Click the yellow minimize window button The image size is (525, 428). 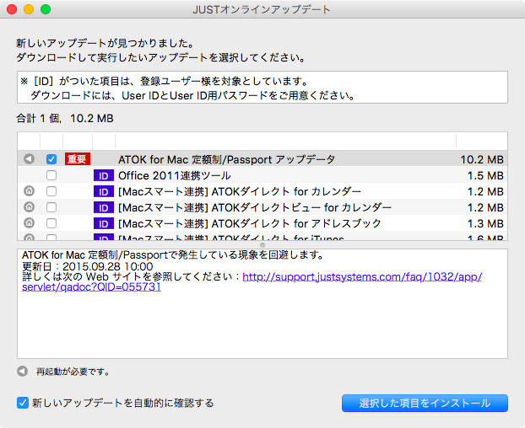tap(29, 9)
